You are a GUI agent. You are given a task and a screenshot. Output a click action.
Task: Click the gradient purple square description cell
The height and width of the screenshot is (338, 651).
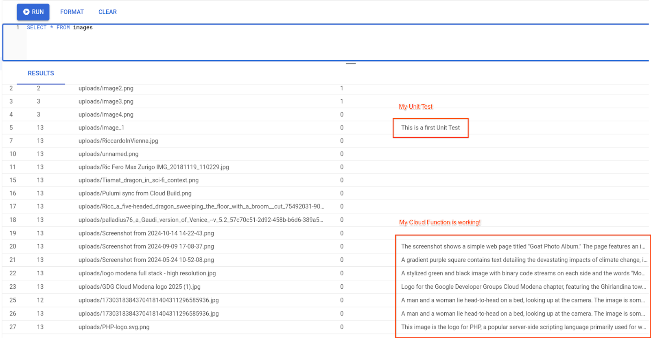click(523, 260)
